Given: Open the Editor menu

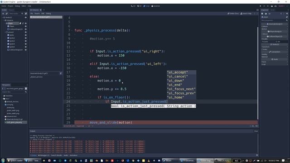Looking at the screenshot, I should coord(24,6).
